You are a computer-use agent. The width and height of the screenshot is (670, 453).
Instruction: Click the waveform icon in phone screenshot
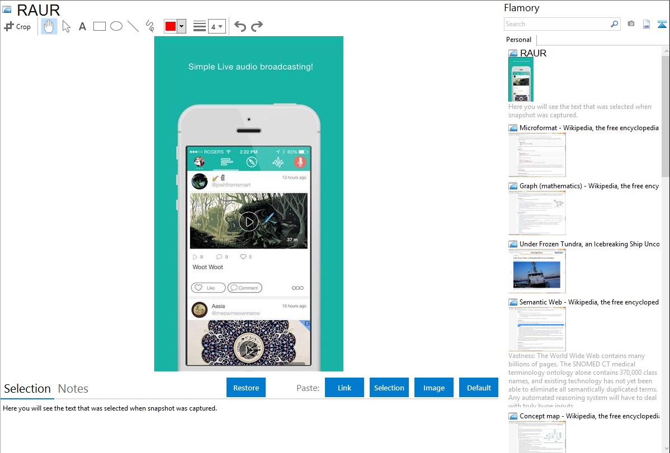point(278,162)
